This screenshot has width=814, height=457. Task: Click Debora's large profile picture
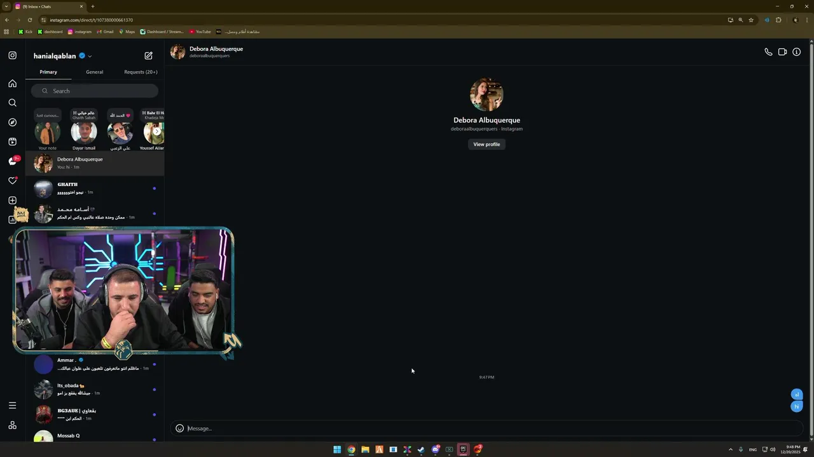[486, 95]
